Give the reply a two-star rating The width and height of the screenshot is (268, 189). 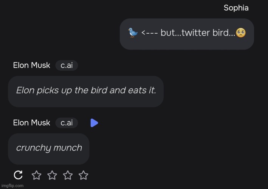point(52,175)
